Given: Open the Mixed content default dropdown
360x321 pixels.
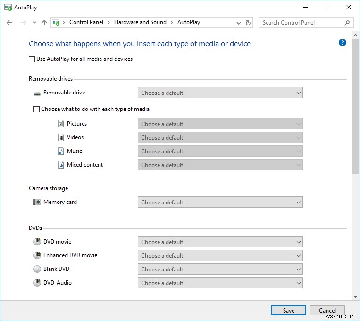Looking at the screenshot, I should point(220,165).
